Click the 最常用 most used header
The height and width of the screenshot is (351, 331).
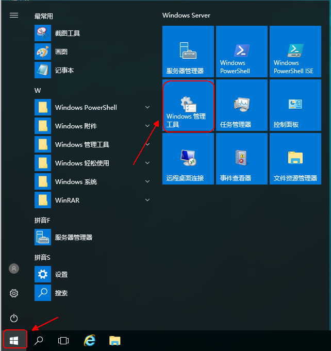[44, 16]
